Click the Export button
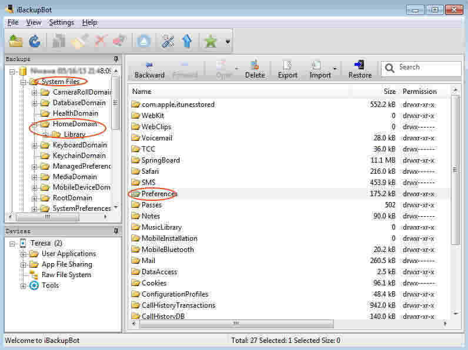Viewport: 468px width, 350px height. (x=288, y=69)
